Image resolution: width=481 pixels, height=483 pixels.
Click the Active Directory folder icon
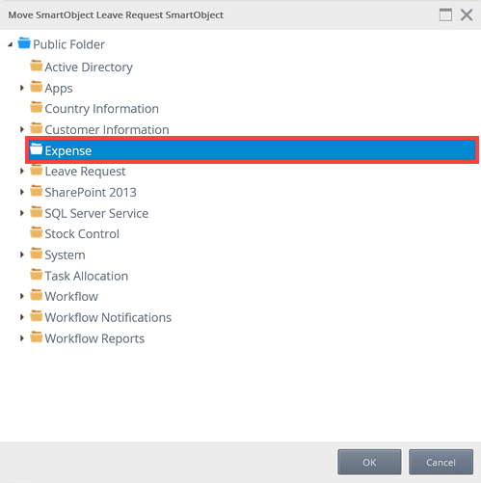click(x=36, y=66)
